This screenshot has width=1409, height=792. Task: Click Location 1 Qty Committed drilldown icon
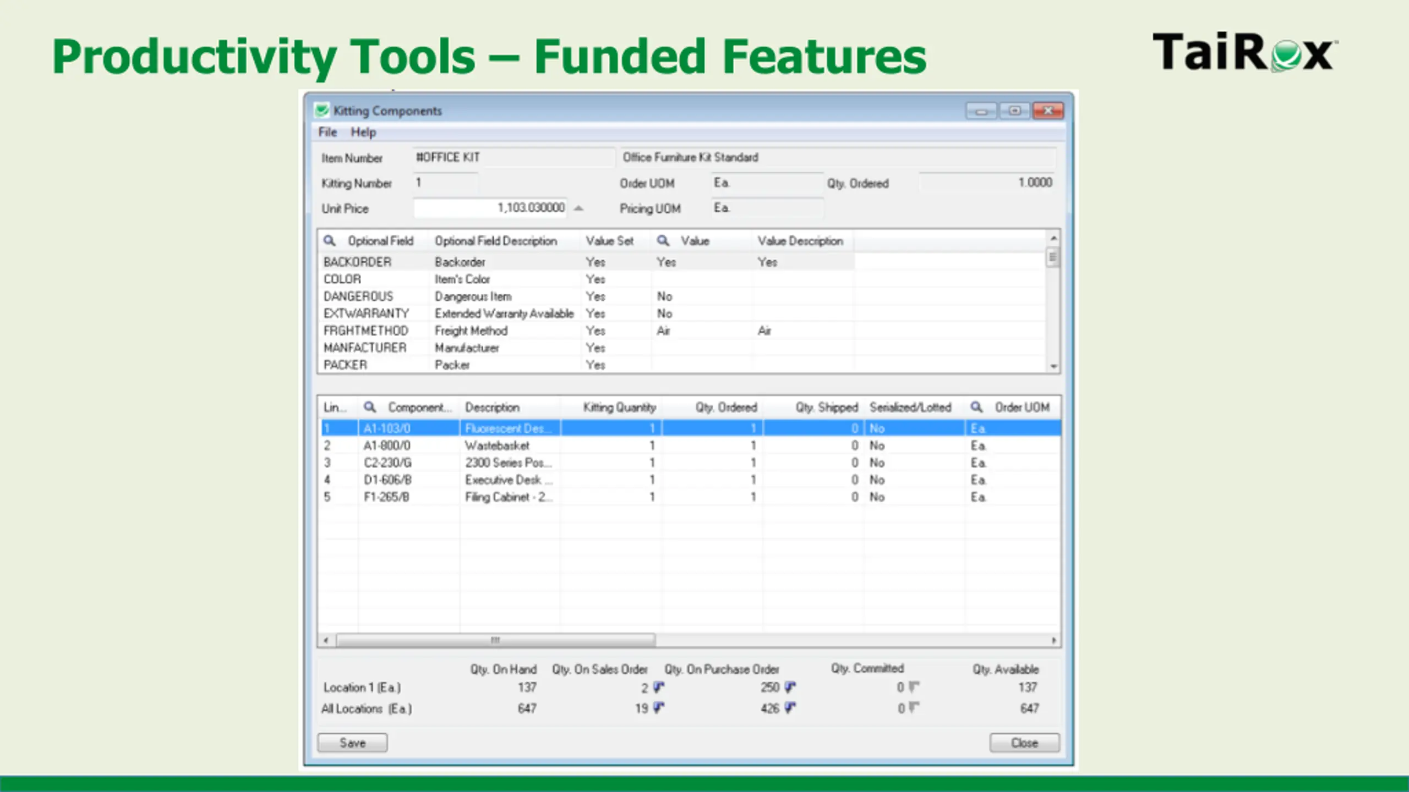tap(914, 687)
